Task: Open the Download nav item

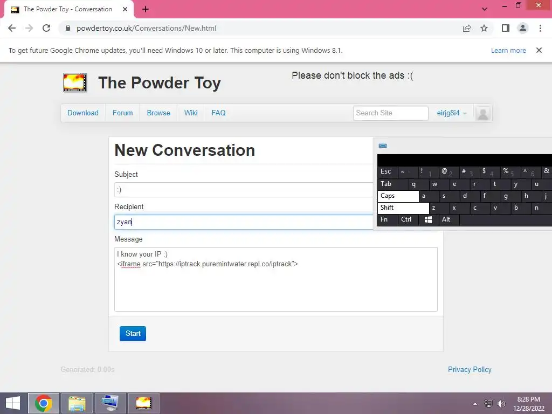Action: (83, 113)
